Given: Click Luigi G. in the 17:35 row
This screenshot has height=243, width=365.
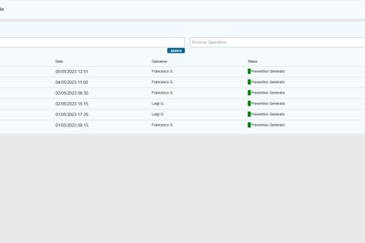Looking at the screenshot, I should point(158,114).
